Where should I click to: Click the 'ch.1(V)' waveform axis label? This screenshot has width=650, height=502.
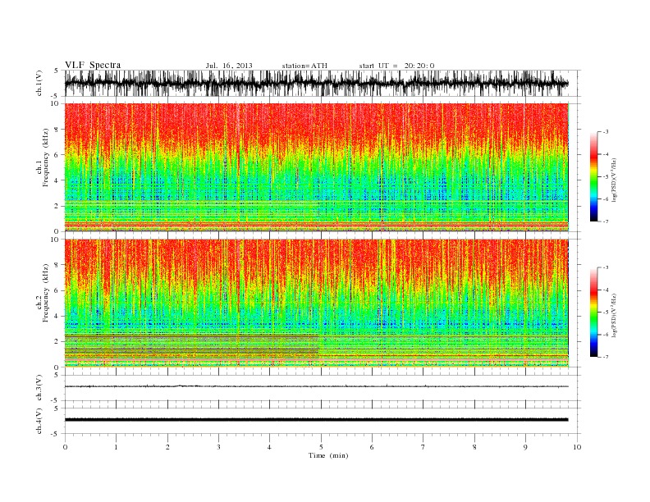(39, 83)
